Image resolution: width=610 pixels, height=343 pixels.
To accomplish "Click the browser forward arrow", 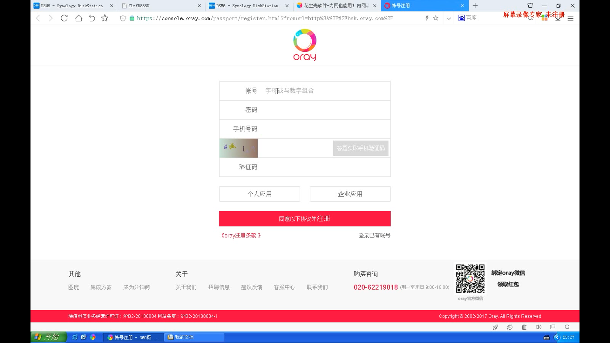I will click(51, 18).
